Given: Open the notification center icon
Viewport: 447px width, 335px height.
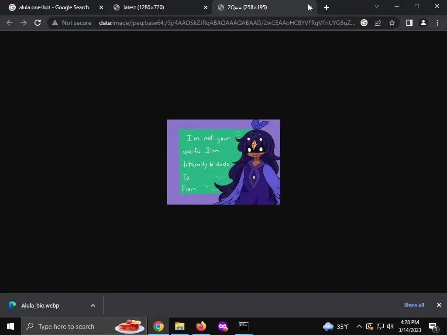Looking at the screenshot, I should pos(433,326).
